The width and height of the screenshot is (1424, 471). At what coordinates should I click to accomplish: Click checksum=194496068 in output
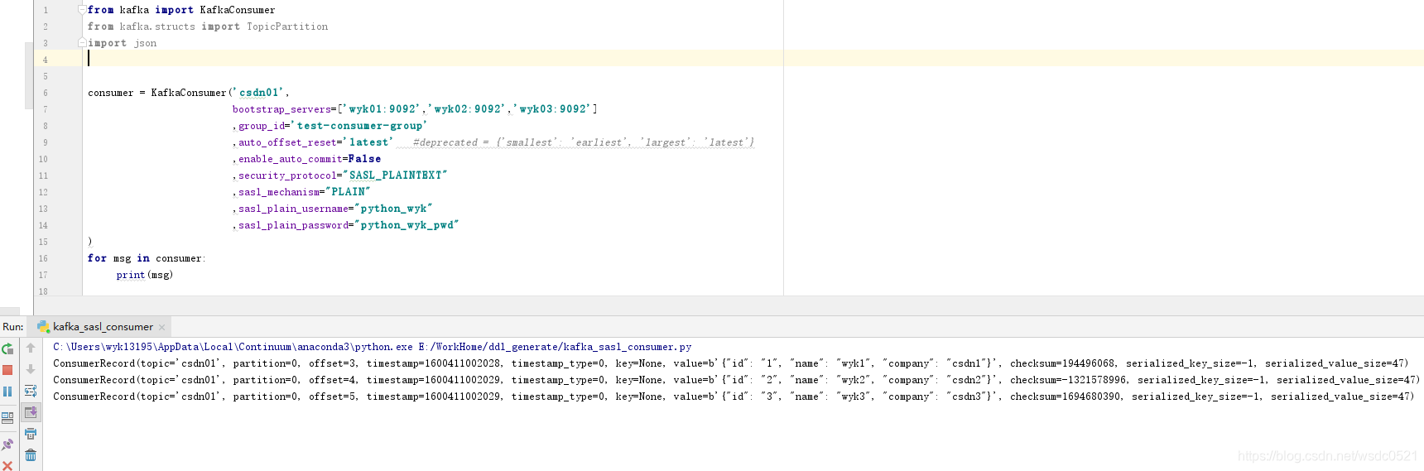pyautogui.click(x=1062, y=363)
